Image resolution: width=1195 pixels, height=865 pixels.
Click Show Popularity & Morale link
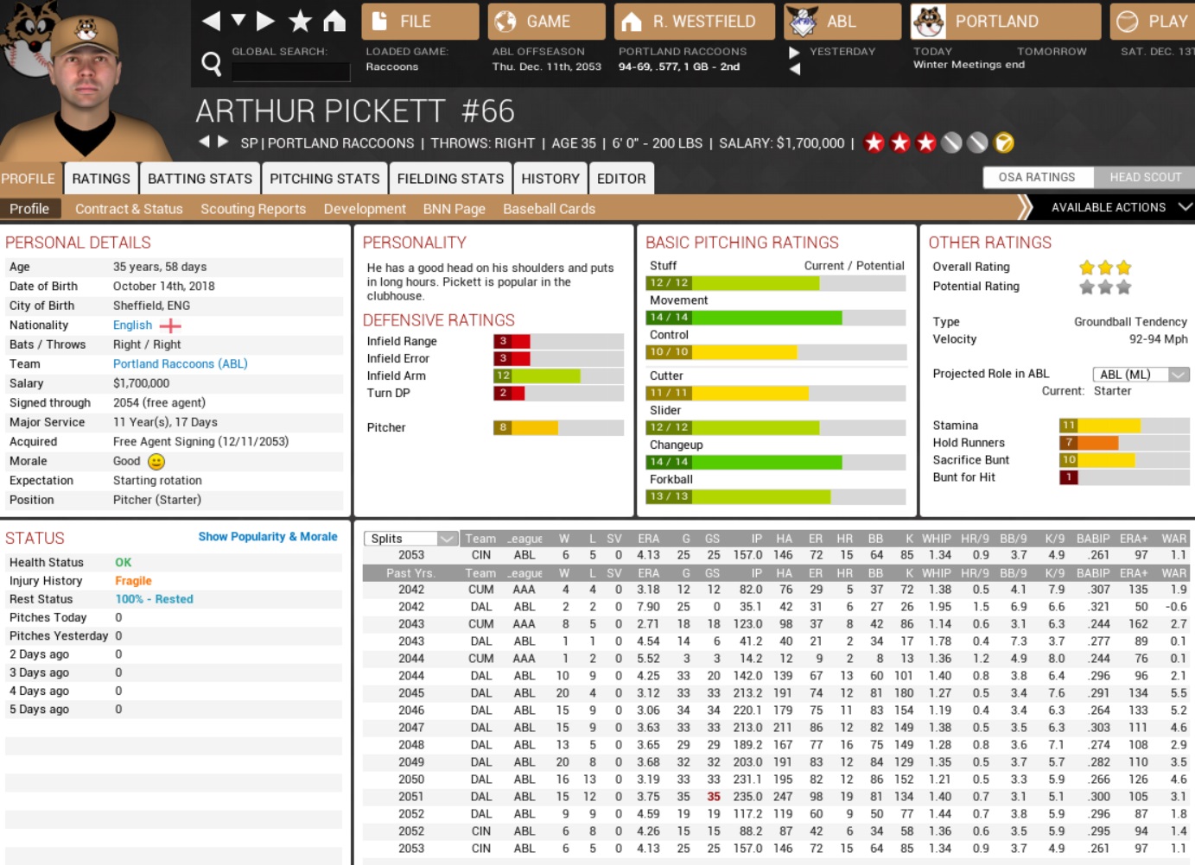tap(267, 537)
